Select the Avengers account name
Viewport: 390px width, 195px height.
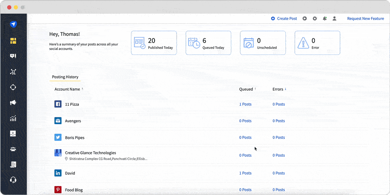pyautogui.click(x=73, y=121)
